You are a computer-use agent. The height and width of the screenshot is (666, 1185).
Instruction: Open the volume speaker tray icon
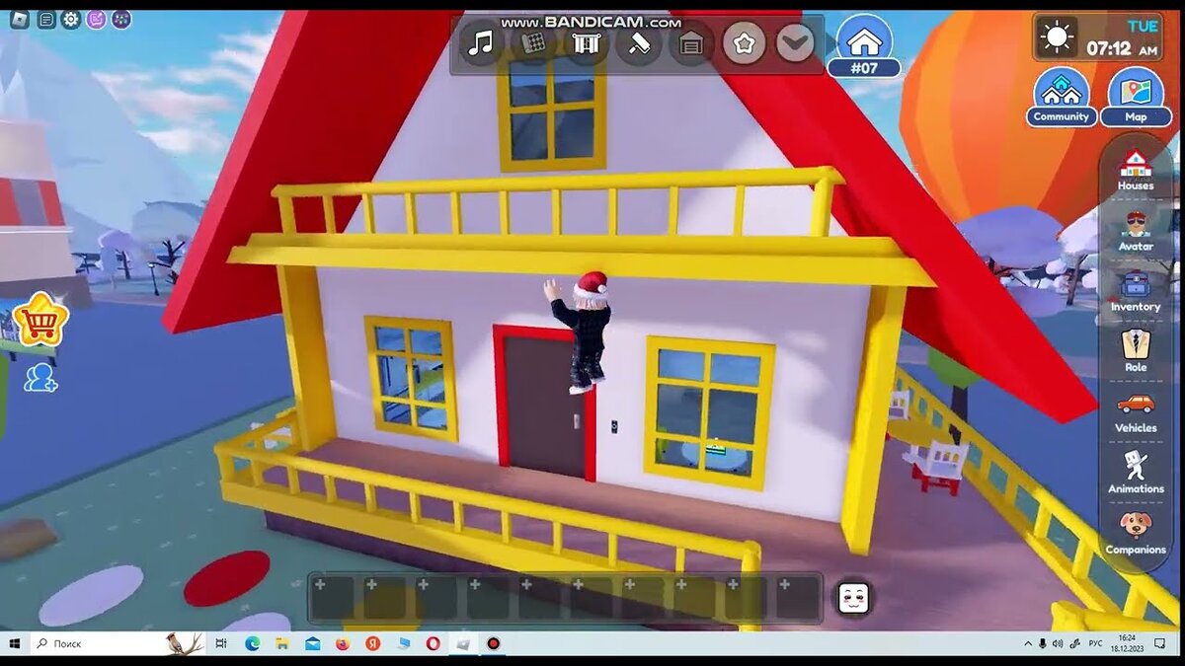pos(1059,643)
